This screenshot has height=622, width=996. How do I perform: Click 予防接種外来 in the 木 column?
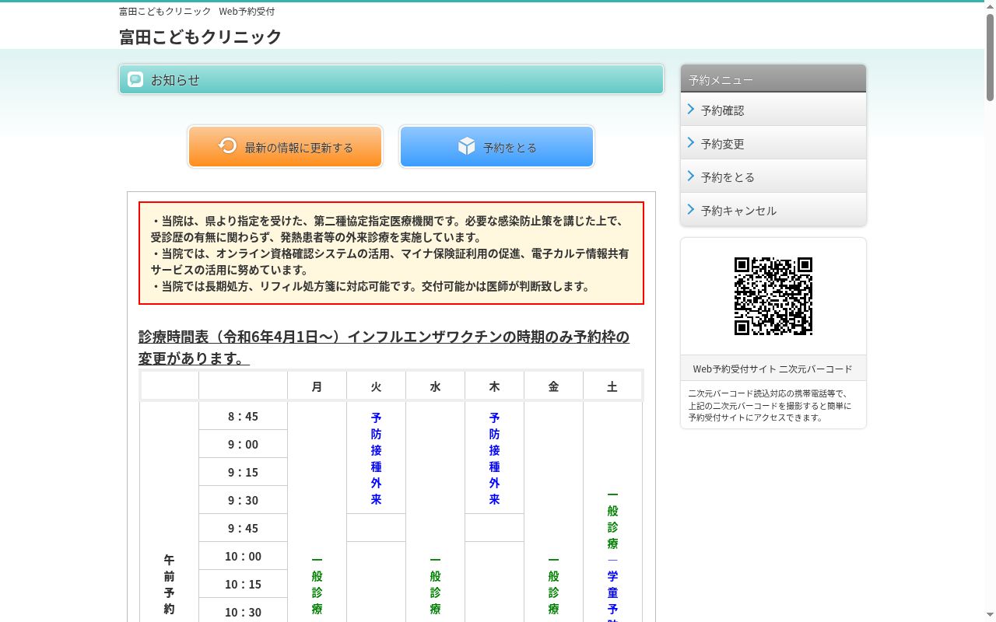[494, 458]
